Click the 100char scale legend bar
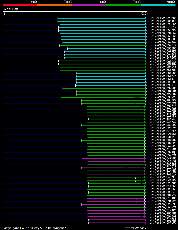This screenshot has height=230, width=178. click(x=128, y=228)
